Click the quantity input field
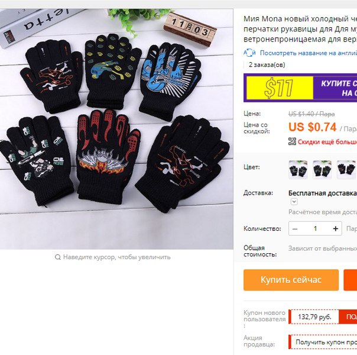357x355 pixels. click(316, 228)
